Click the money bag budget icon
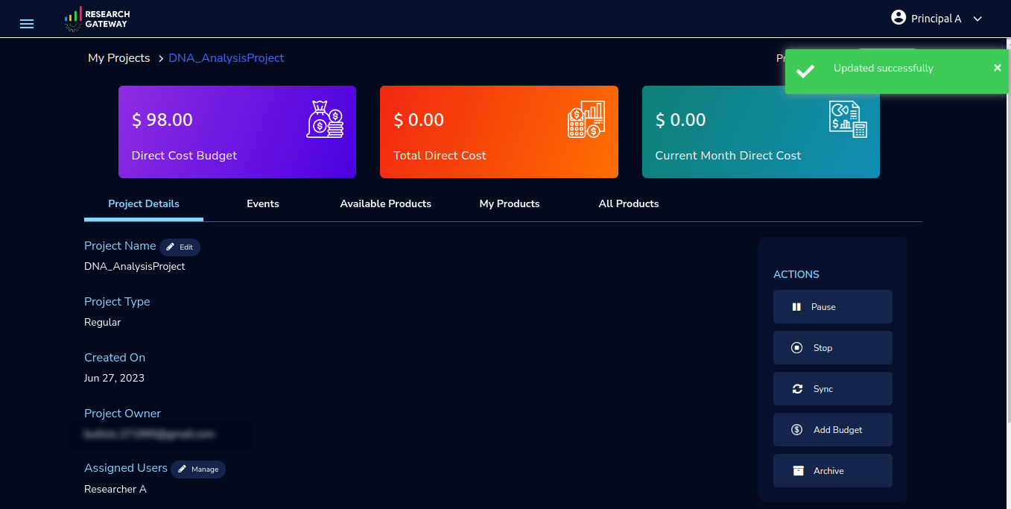The height and width of the screenshot is (509, 1011). (326, 119)
